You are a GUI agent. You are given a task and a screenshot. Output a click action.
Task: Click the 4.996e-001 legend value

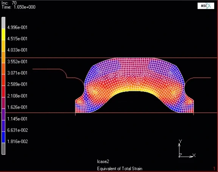(17, 28)
